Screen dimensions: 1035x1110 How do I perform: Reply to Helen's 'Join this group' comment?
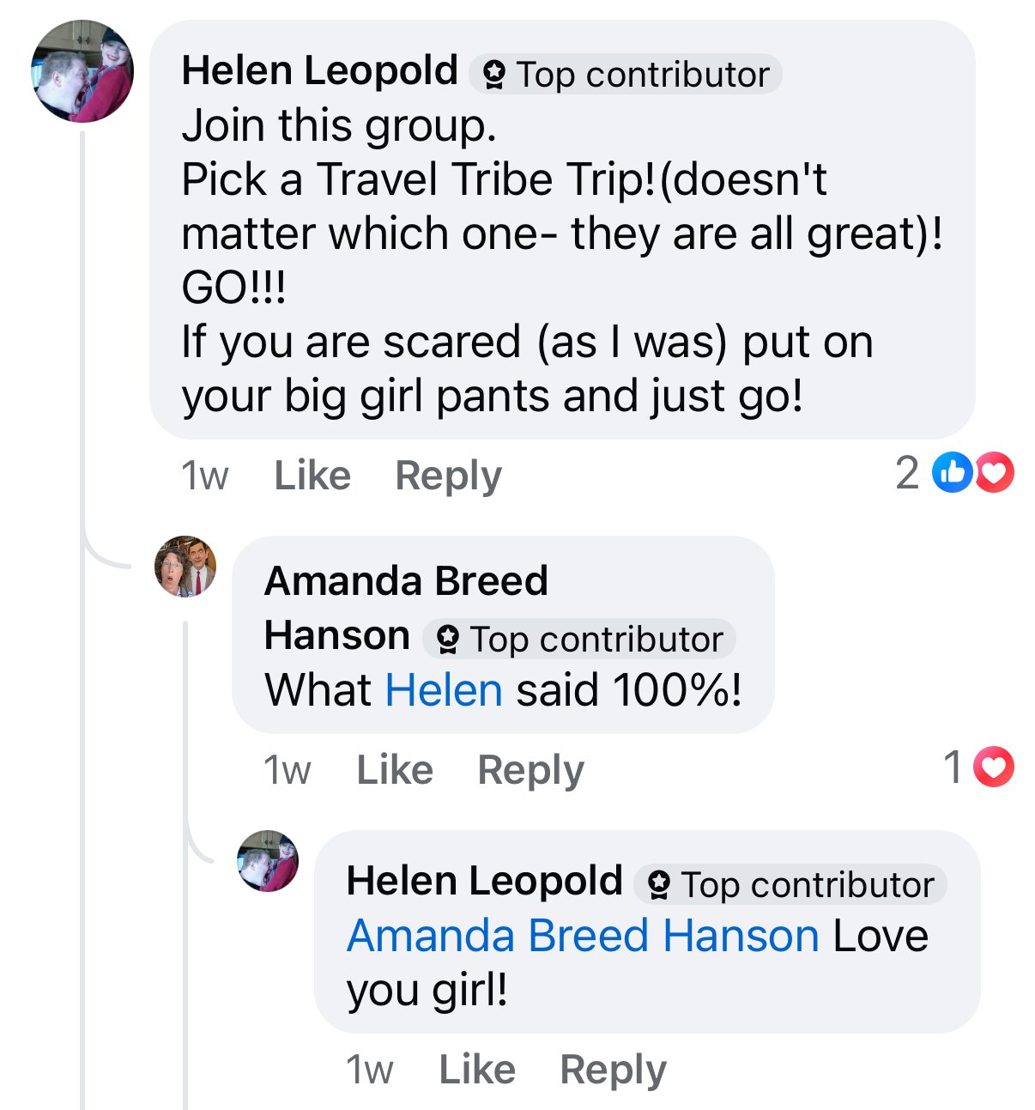pyautogui.click(x=448, y=476)
